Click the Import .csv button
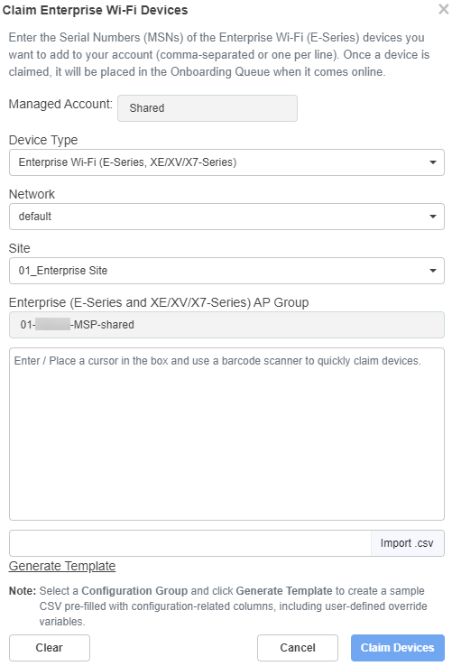The image size is (452, 666). click(407, 543)
